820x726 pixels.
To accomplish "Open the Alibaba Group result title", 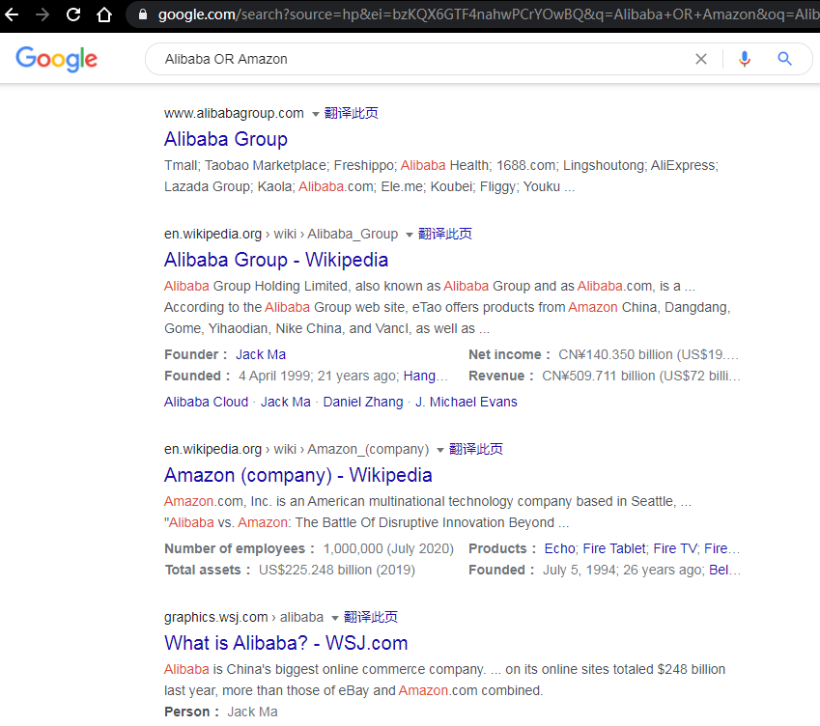I will (225, 139).
